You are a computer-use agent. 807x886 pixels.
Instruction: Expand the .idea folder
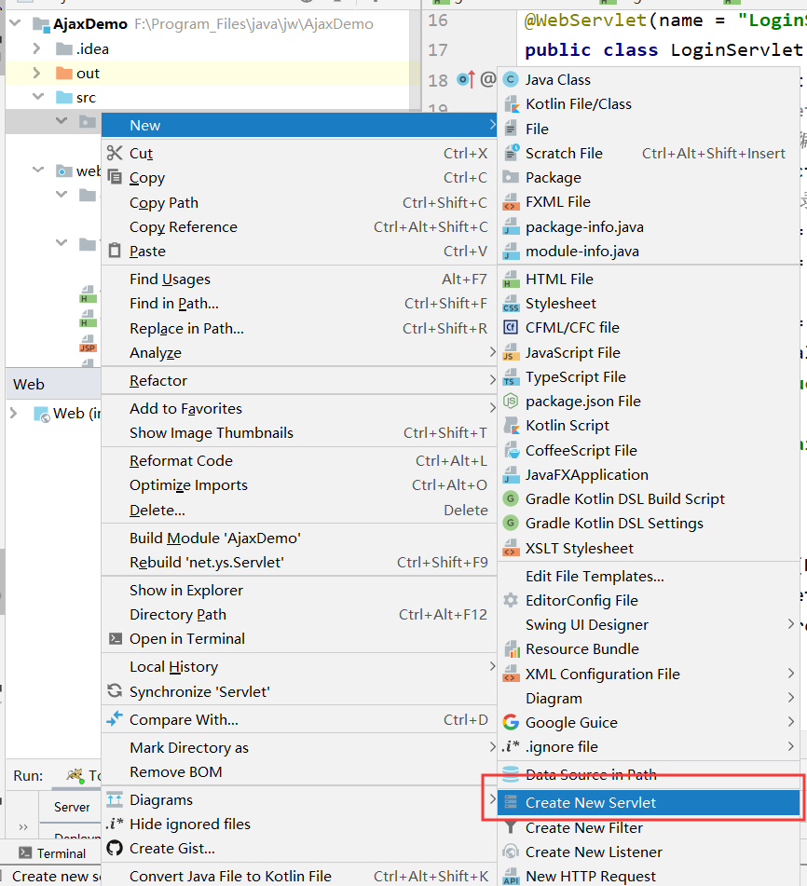[x=36, y=48]
